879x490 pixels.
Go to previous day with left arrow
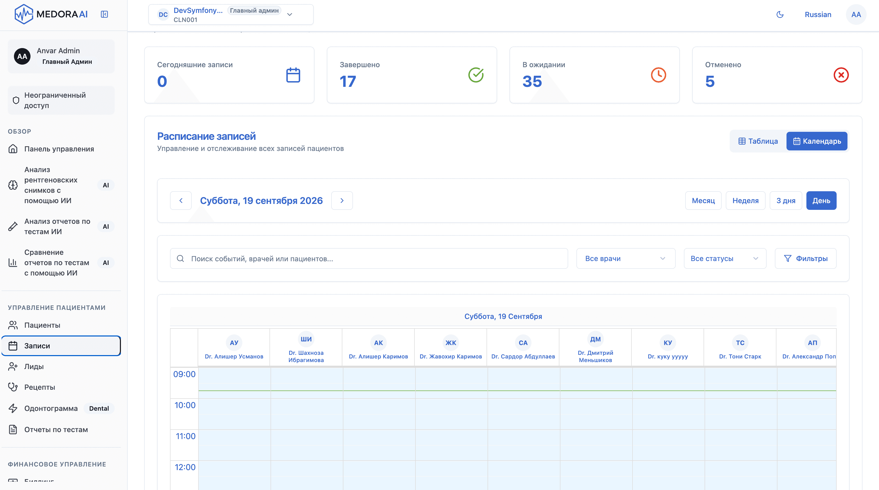181,201
